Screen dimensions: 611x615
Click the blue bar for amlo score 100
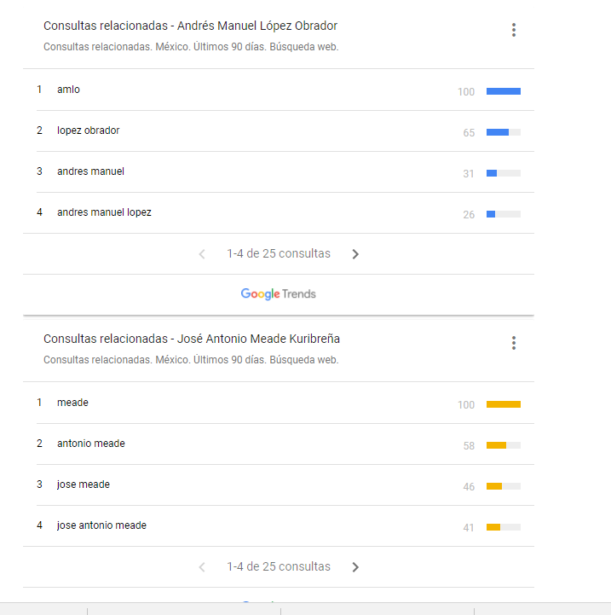(x=503, y=91)
